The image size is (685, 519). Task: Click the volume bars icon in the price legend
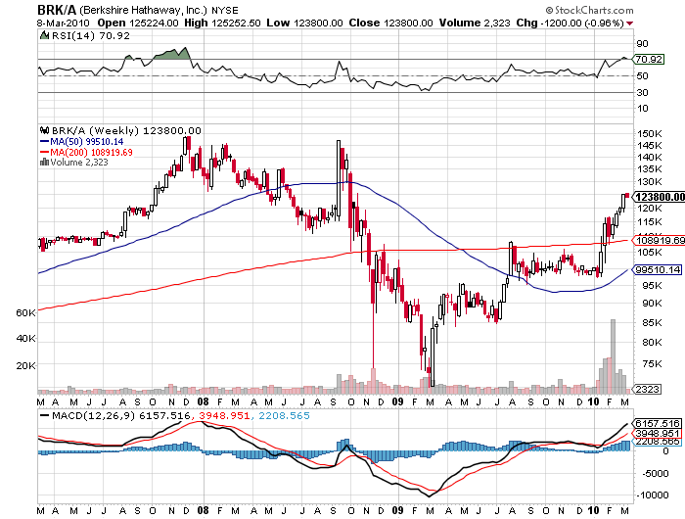click(44, 163)
